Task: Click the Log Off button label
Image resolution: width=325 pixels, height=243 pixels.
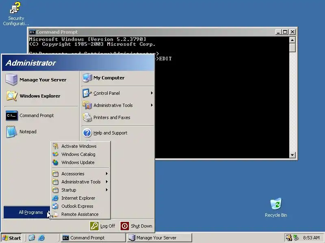Action: (x=108, y=226)
